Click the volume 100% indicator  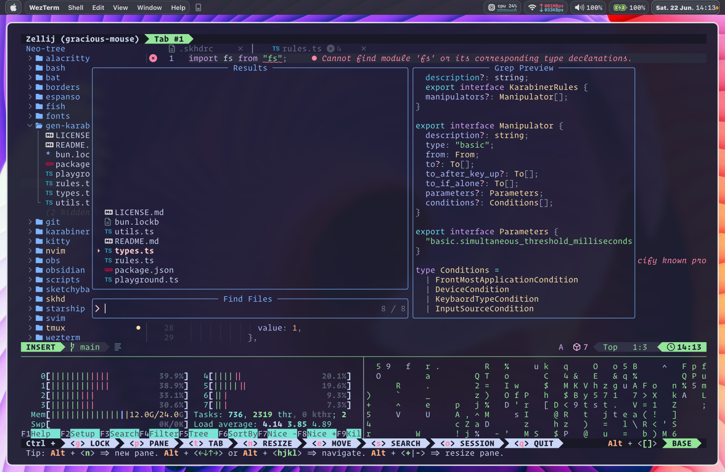tap(588, 7)
